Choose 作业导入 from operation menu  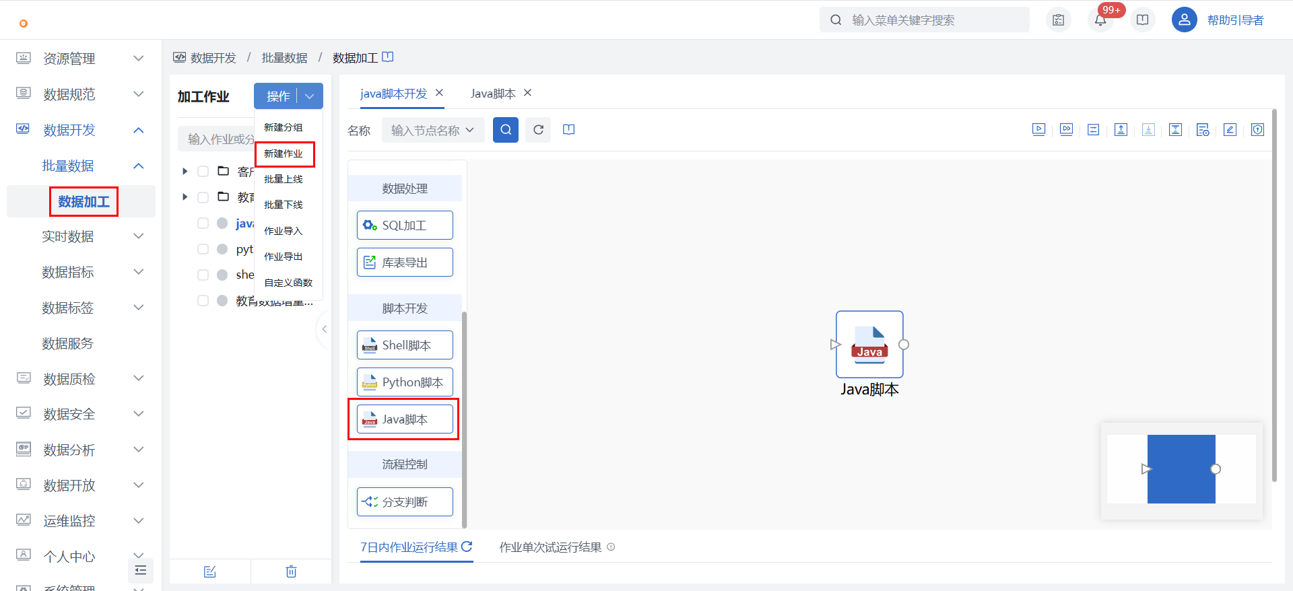[284, 231]
